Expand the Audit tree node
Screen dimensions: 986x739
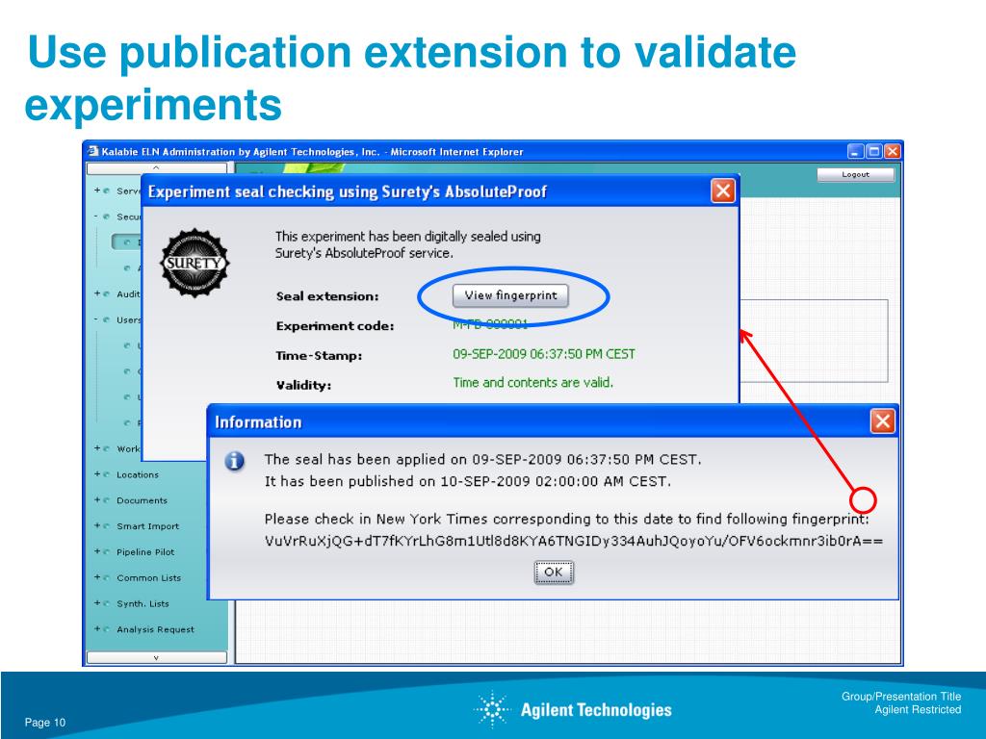[x=97, y=293]
